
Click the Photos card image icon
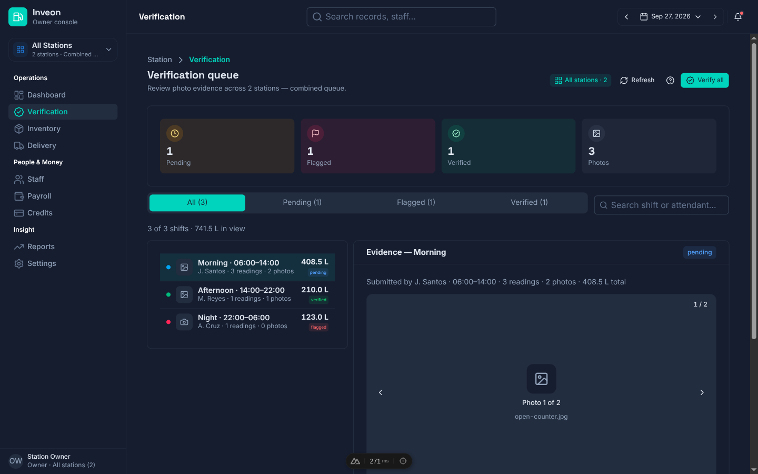596,134
